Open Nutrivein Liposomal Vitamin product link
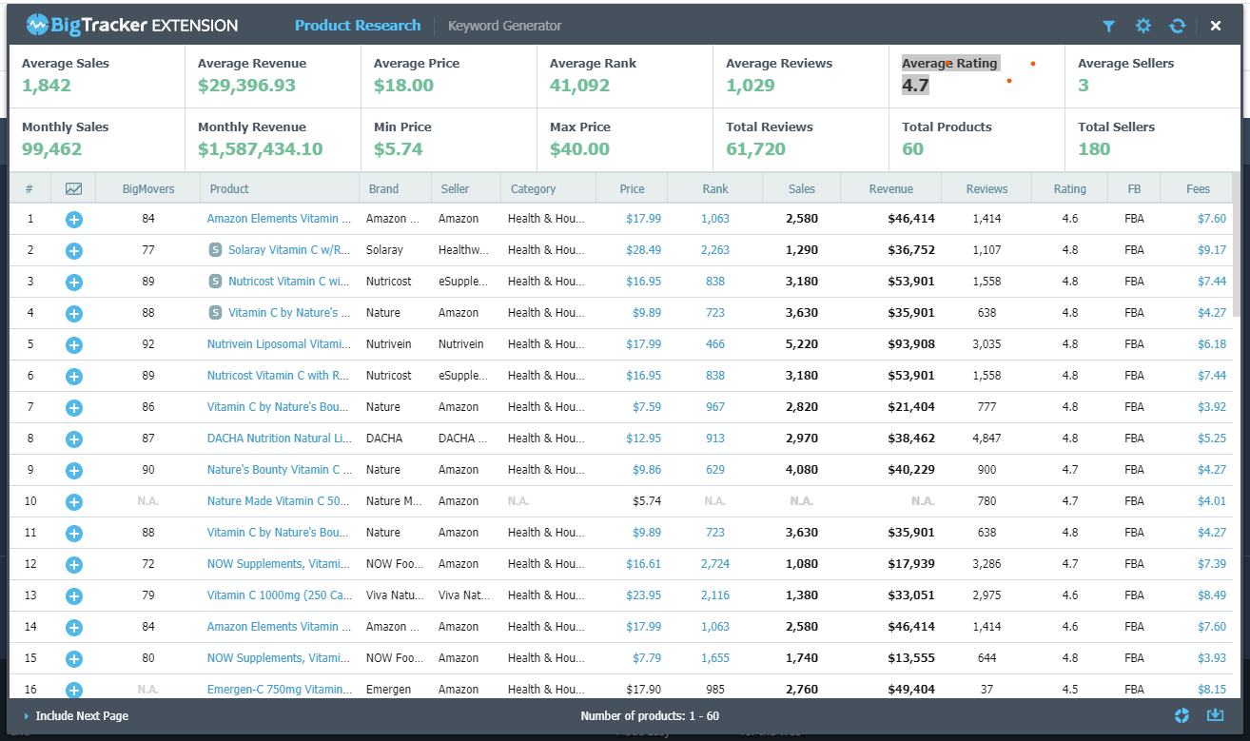The image size is (1250, 741). tap(279, 344)
